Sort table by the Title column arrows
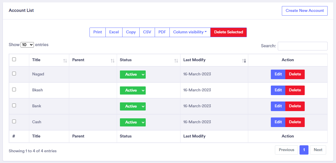 65,61
